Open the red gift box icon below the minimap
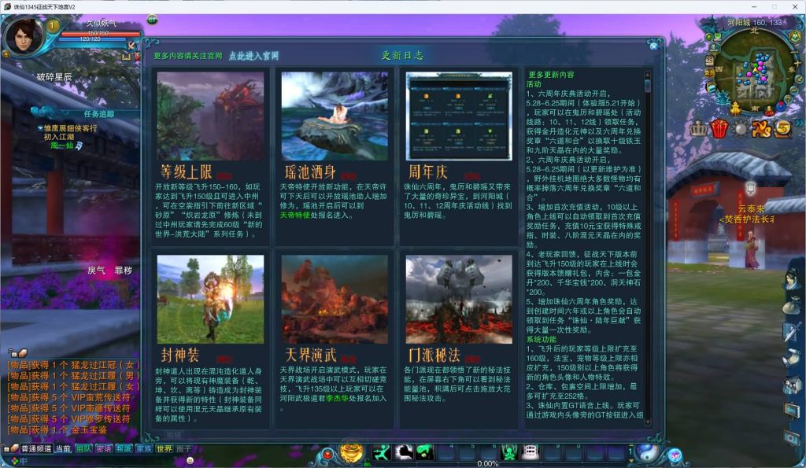Image resolution: width=806 pixels, height=468 pixels. [719, 129]
